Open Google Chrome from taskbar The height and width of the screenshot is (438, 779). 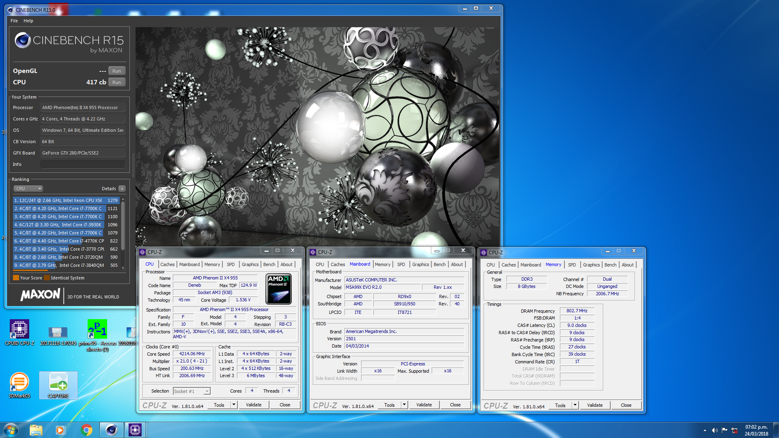tap(86, 430)
